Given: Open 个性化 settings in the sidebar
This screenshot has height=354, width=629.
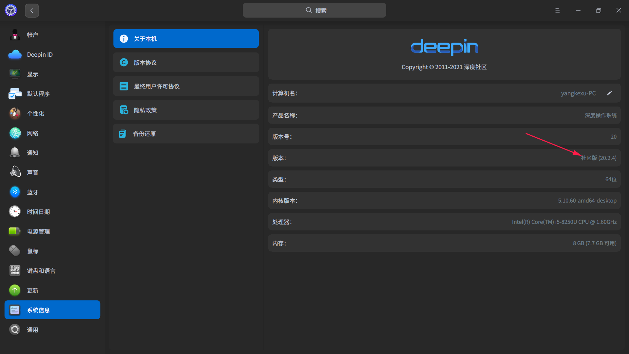Looking at the screenshot, I should (x=35, y=113).
